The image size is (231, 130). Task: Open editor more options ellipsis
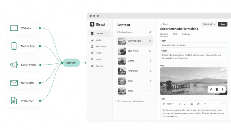coord(224,104)
